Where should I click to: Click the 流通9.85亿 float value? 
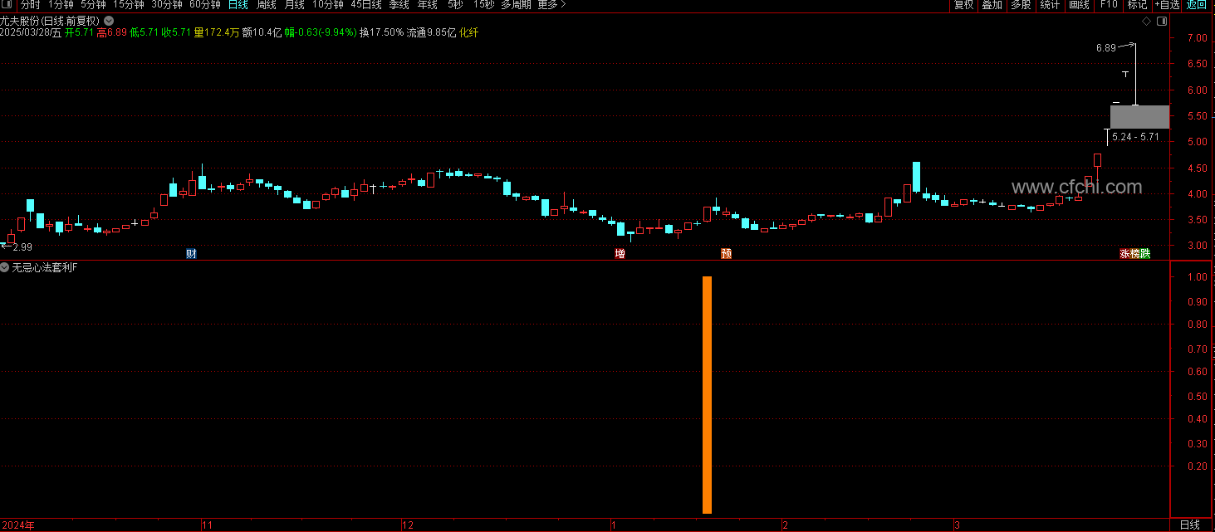pos(431,32)
